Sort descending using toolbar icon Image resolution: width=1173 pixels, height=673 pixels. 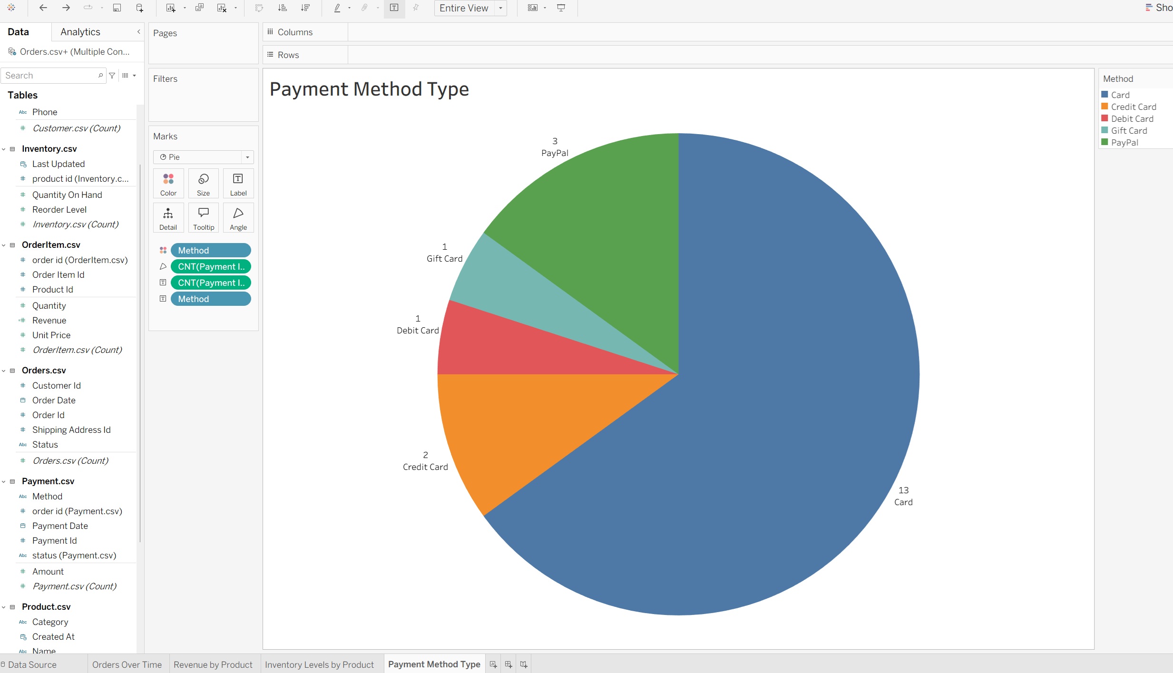coord(305,8)
